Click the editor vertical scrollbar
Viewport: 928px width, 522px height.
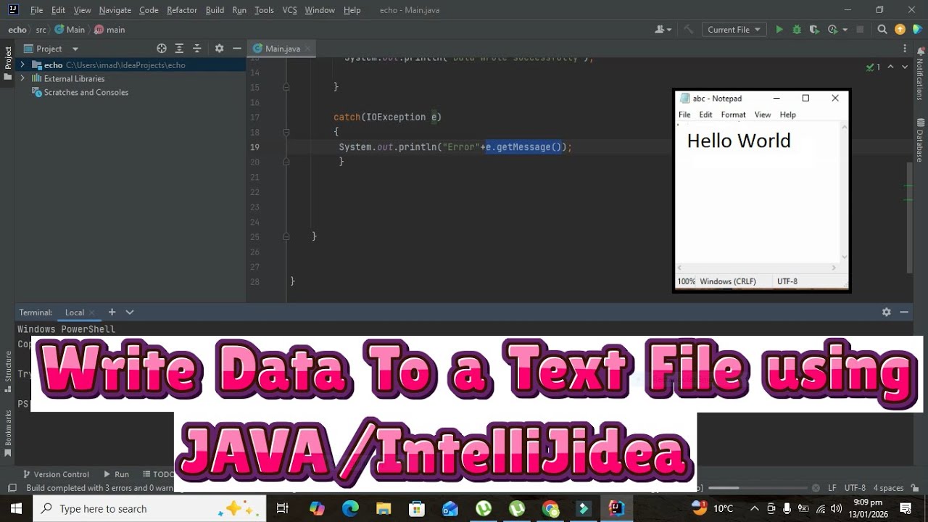point(909,217)
